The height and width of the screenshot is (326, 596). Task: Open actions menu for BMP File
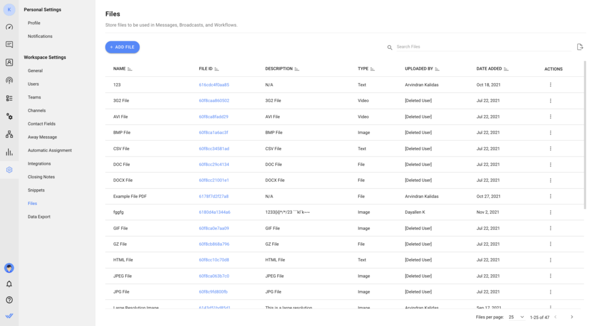click(x=550, y=133)
